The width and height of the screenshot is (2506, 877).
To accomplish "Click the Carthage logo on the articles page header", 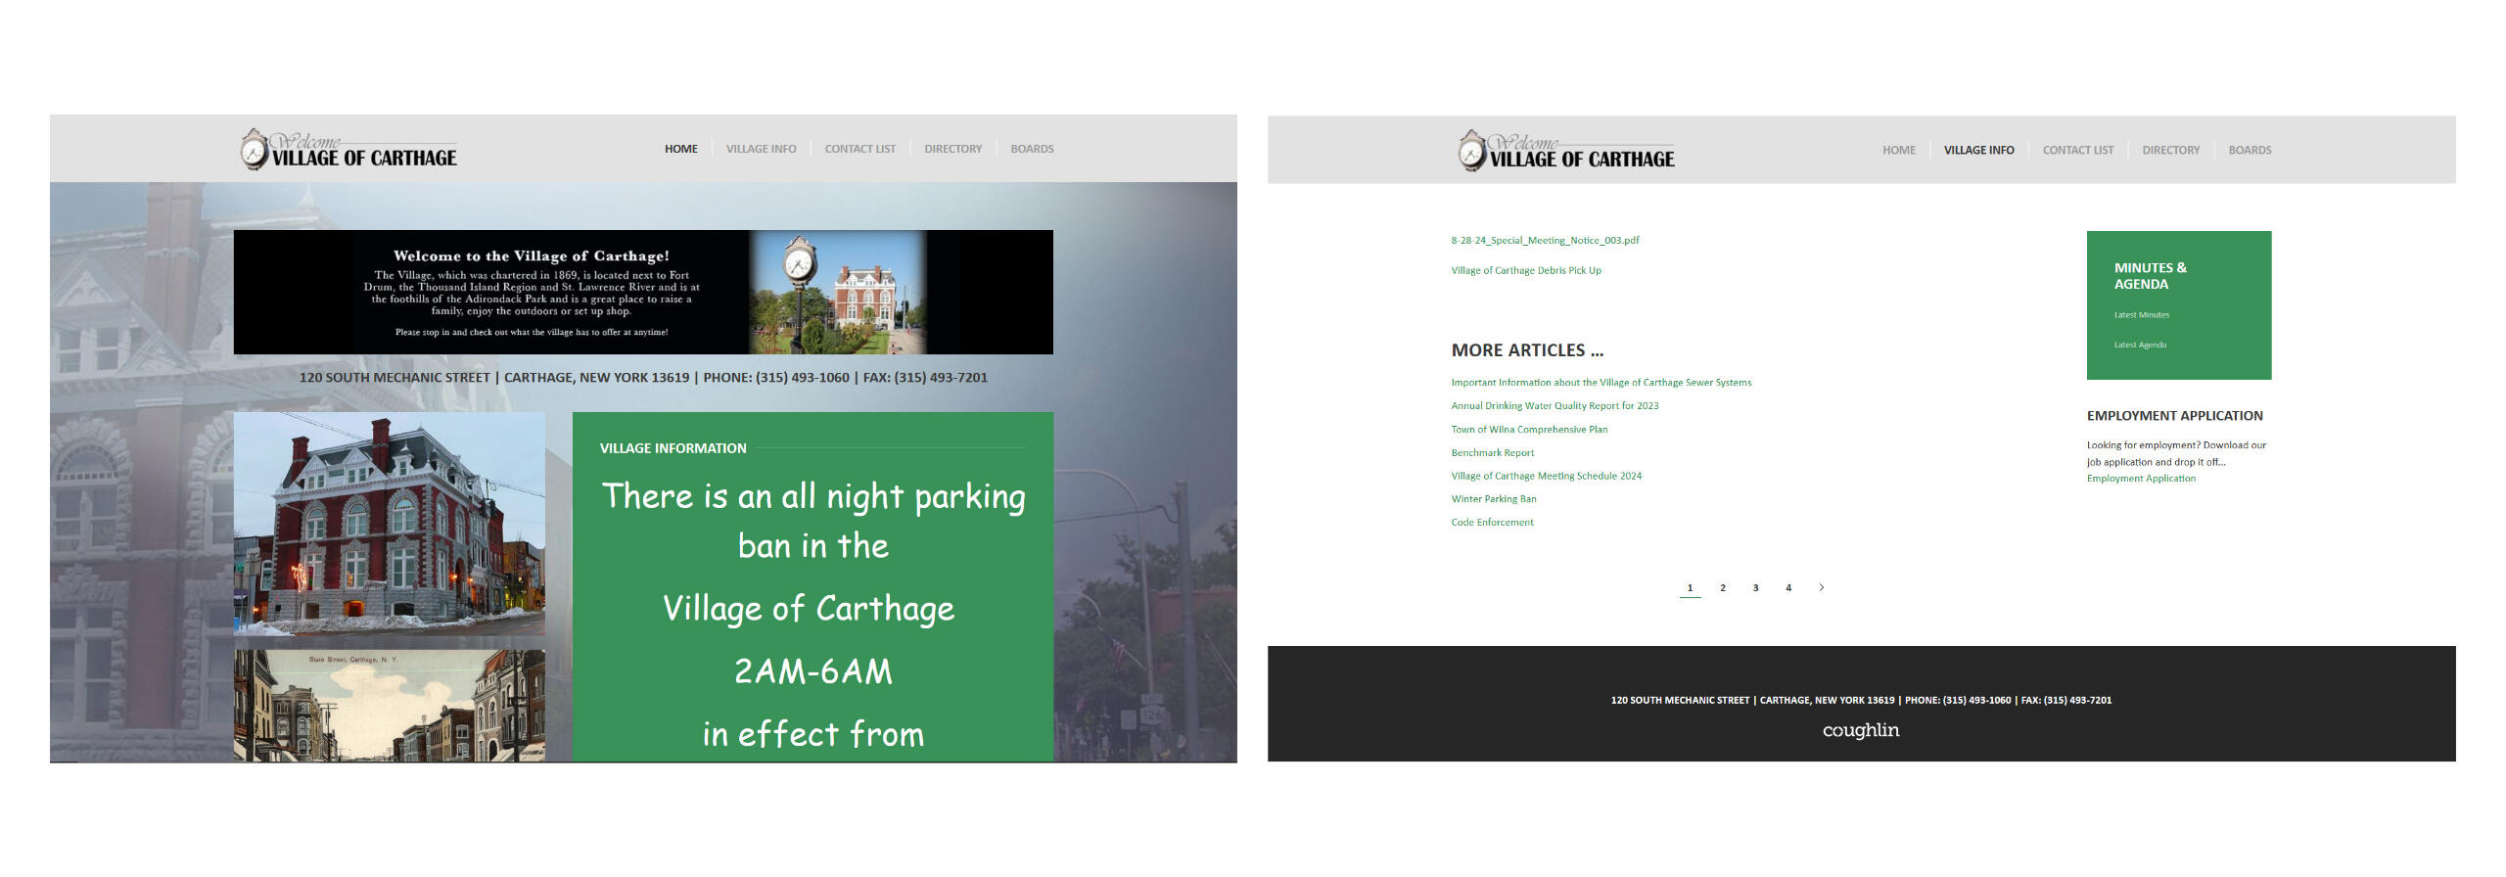I will point(1566,152).
